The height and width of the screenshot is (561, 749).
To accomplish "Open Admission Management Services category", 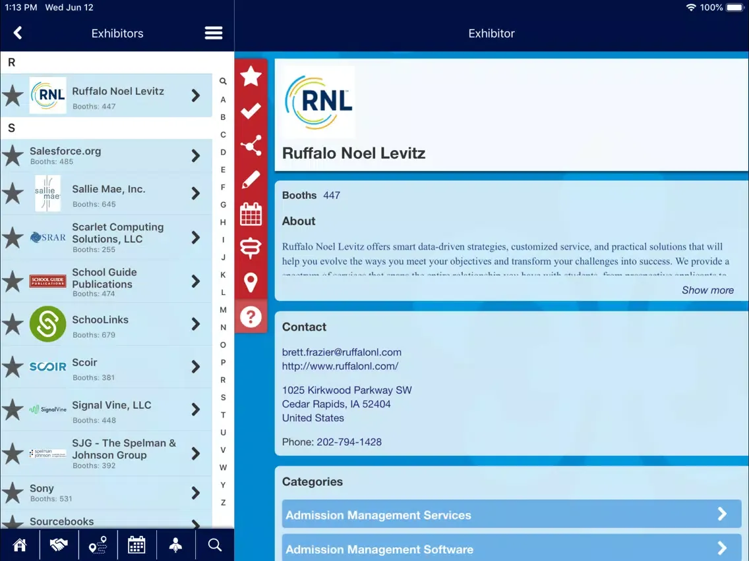I will [512, 514].
